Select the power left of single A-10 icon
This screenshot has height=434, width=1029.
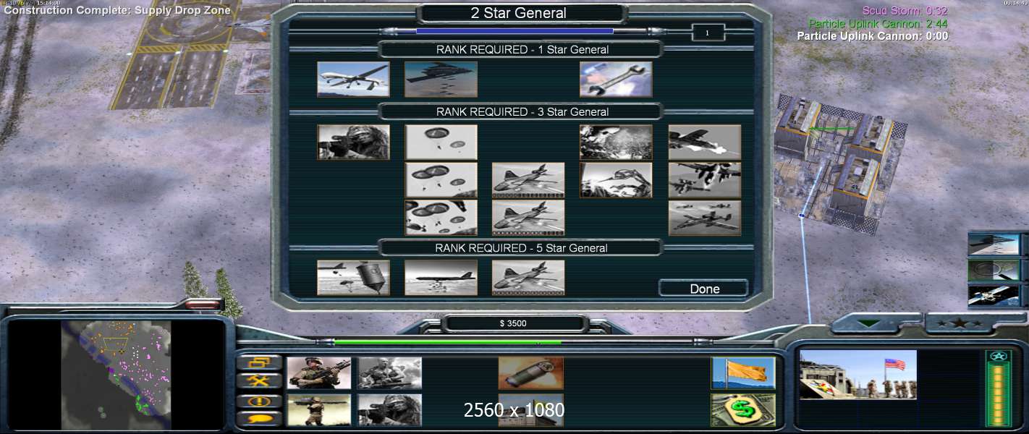point(616,142)
